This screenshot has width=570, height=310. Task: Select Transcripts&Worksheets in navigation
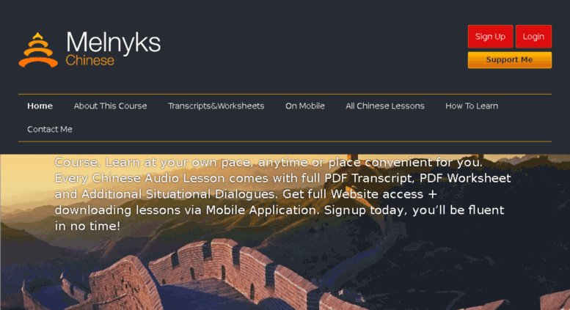tap(216, 106)
